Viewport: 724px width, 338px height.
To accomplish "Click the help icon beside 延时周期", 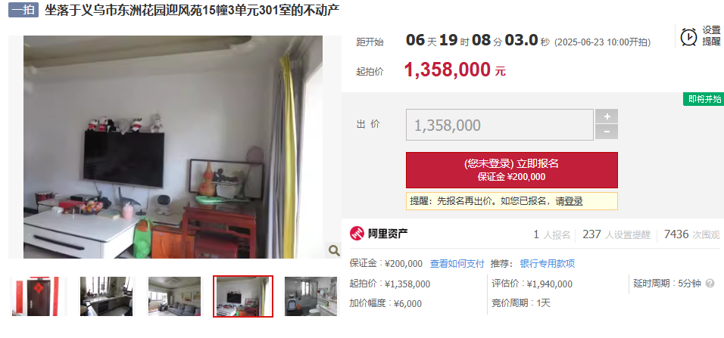I will pos(710,283).
